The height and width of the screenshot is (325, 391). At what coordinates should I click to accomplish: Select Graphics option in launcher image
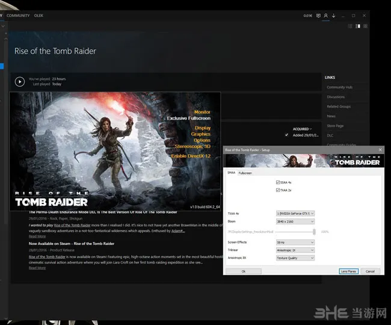click(200, 134)
